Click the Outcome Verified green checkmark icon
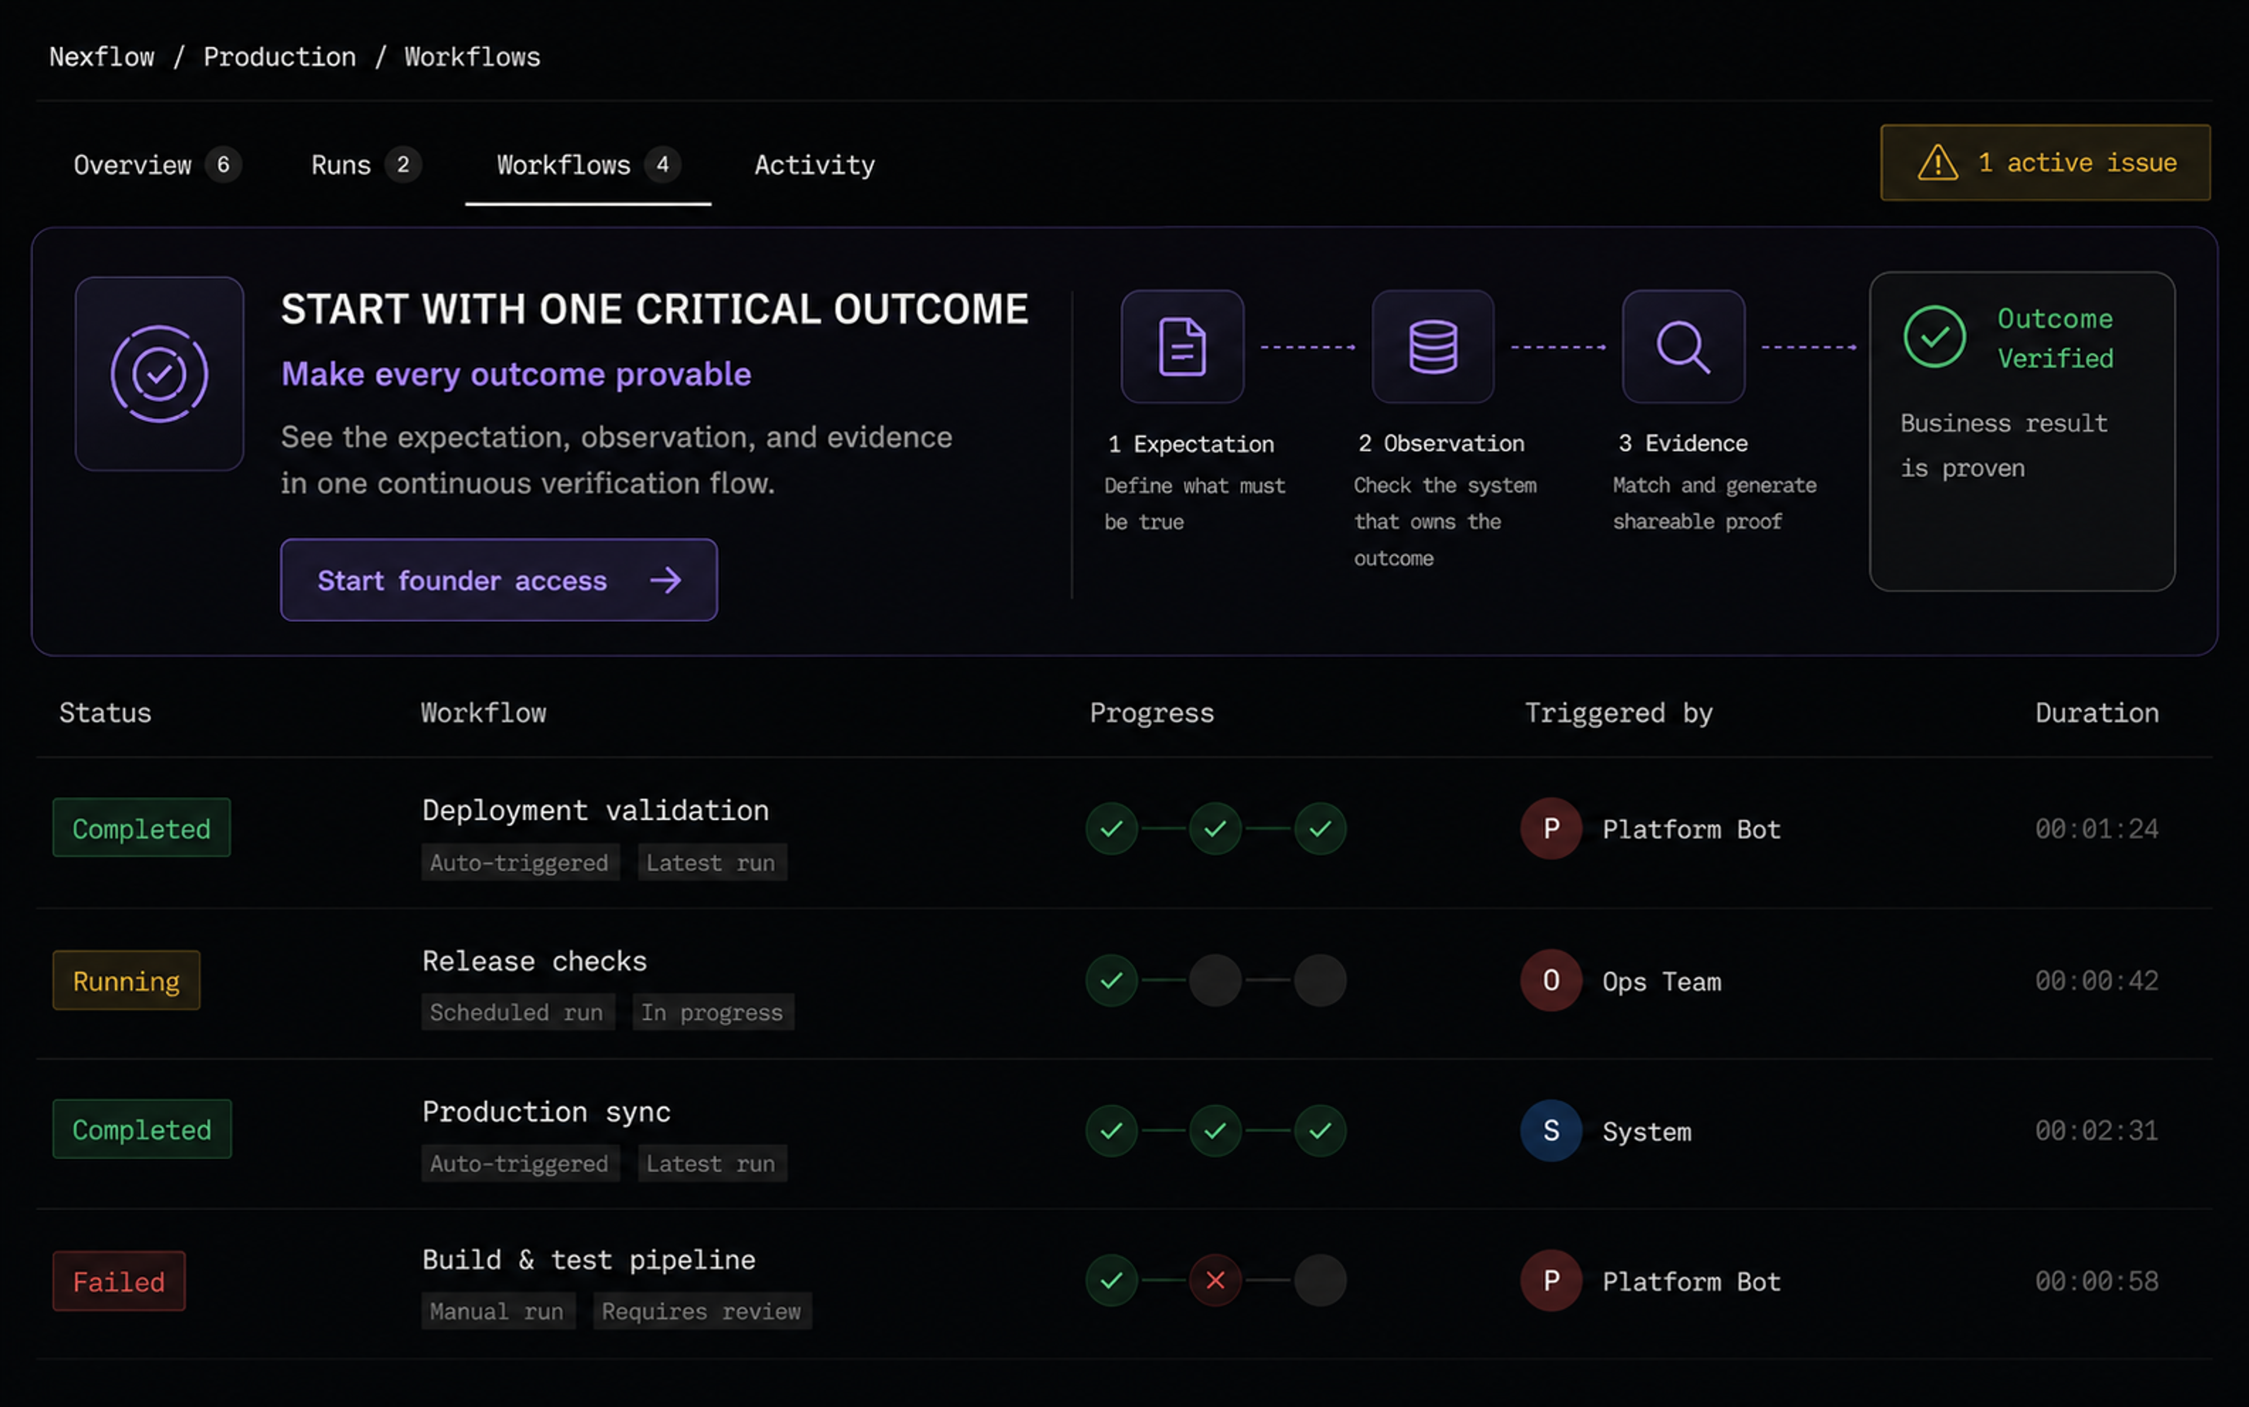This screenshot has width=2249, height=1407. [1934, 337]
